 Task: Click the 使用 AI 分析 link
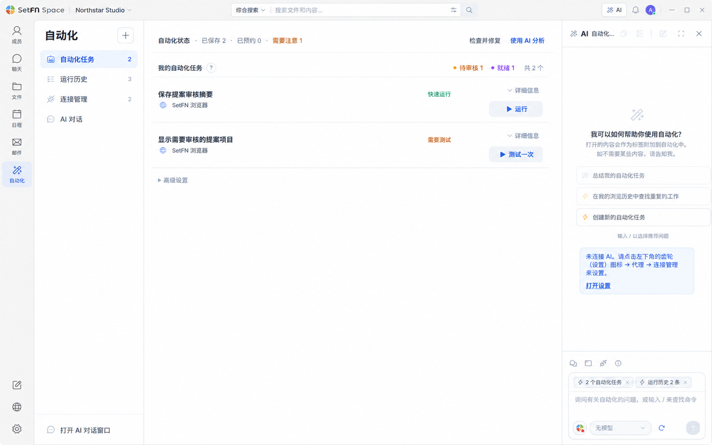pos(527,40)
